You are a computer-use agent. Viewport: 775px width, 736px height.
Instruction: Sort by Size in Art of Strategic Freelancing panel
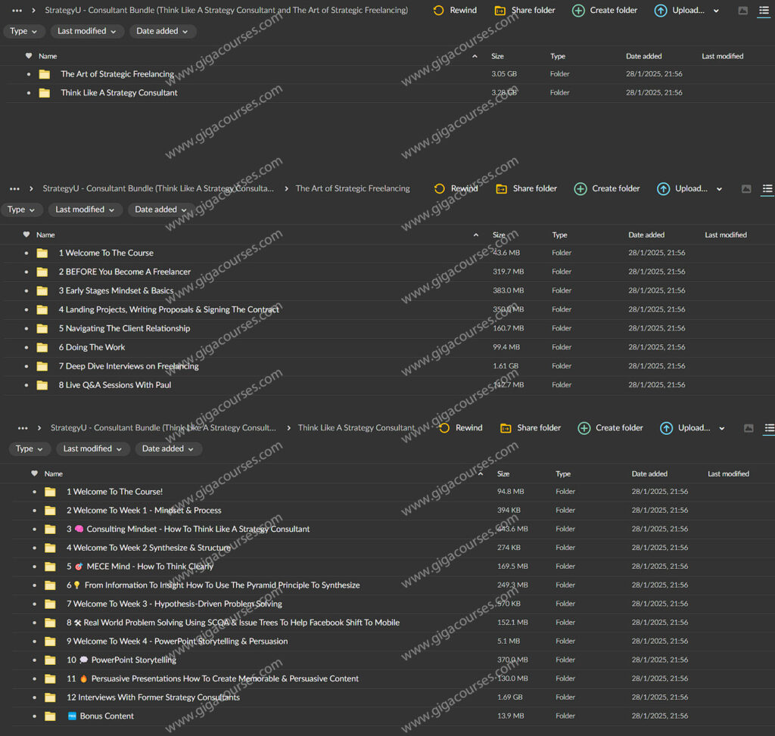pos(499,234)
